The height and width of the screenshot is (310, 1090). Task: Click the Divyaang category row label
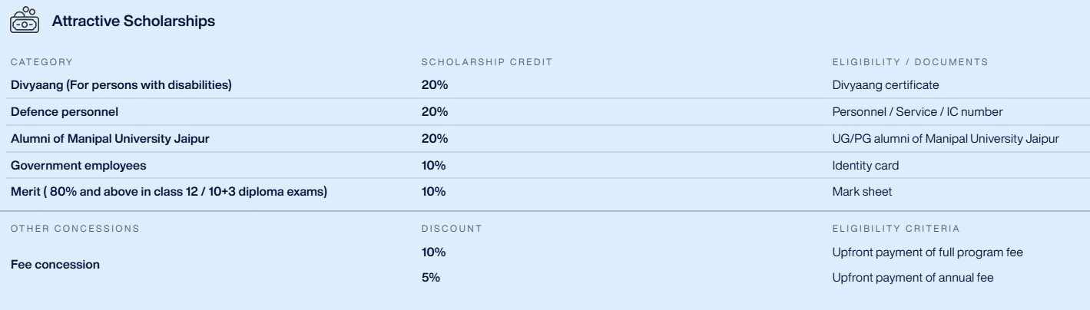(x=121, y=84)
